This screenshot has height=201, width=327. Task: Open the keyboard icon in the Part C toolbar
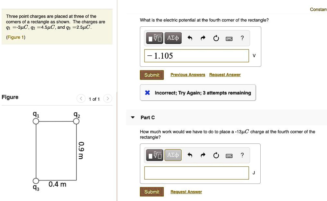tap(229, 156)
